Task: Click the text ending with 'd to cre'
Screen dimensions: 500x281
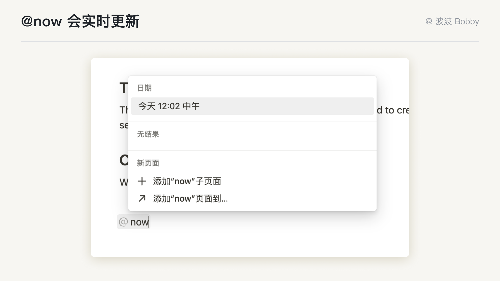Action: tap(393, 110)
